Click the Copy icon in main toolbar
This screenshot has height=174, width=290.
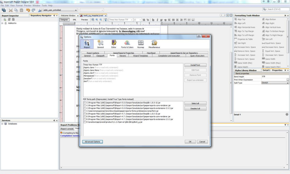click(16, 10)
